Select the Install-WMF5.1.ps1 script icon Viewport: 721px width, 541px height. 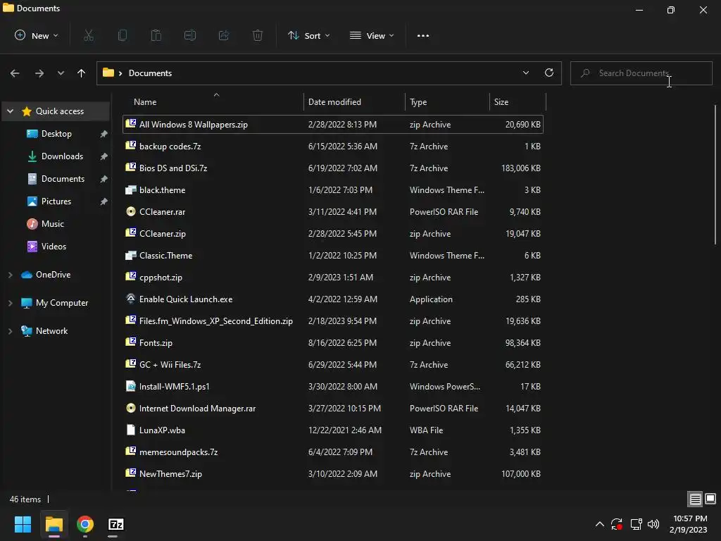[131, 386]
